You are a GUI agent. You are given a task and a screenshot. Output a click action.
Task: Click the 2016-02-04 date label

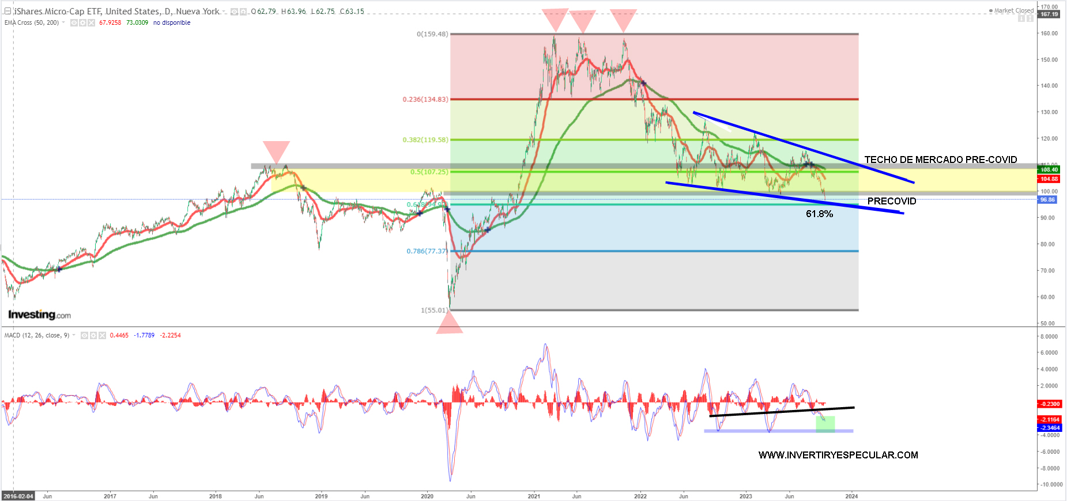pos(18,496)
